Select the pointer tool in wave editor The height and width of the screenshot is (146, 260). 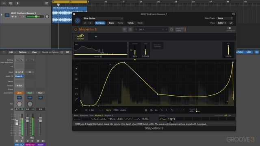coord(76,68)
